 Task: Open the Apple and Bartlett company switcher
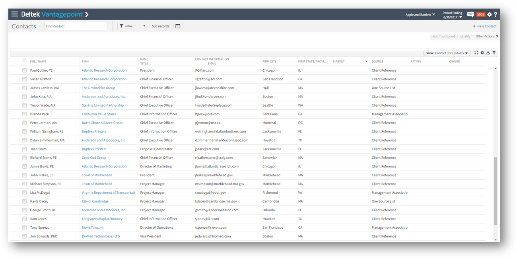[420, 14]
